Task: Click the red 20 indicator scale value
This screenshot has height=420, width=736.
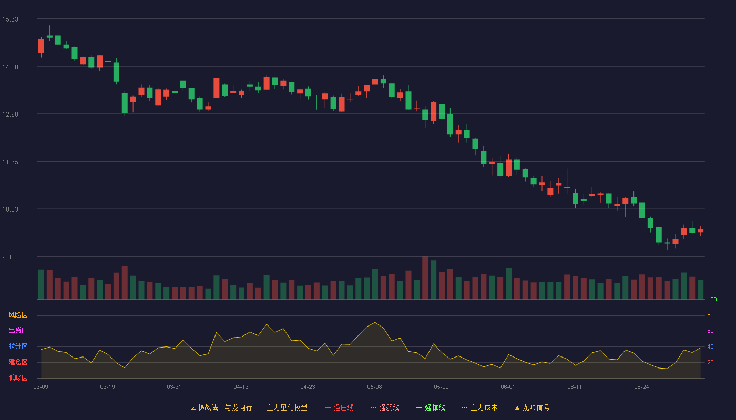Action: 710,363
